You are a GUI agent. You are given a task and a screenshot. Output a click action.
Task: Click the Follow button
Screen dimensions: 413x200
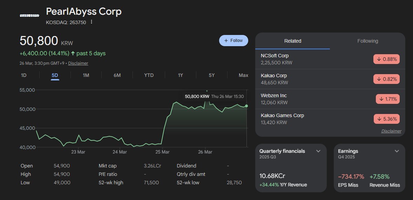[x=233, y=41]
